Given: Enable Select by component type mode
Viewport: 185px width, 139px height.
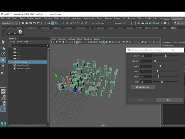Looking at the screenshot, I should click(56, 23).
